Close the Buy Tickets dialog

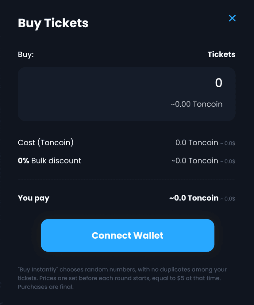tap(232, 18)
